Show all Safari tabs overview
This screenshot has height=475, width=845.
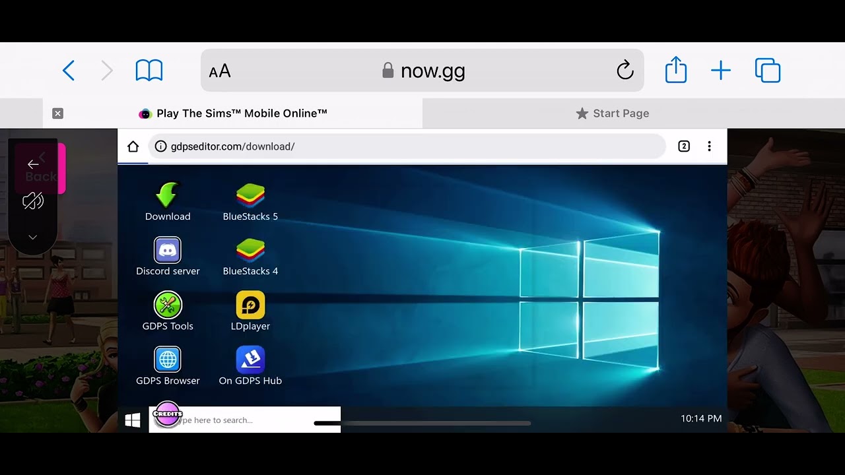[768, 71]
